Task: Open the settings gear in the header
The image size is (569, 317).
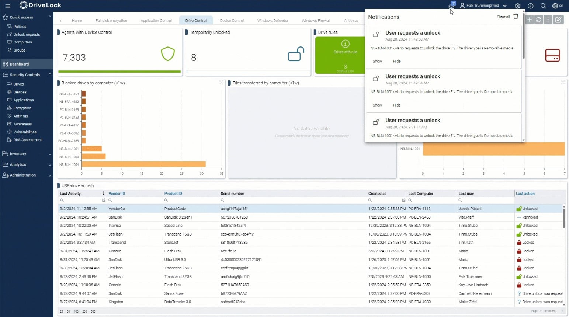Action: pos(518,6)
